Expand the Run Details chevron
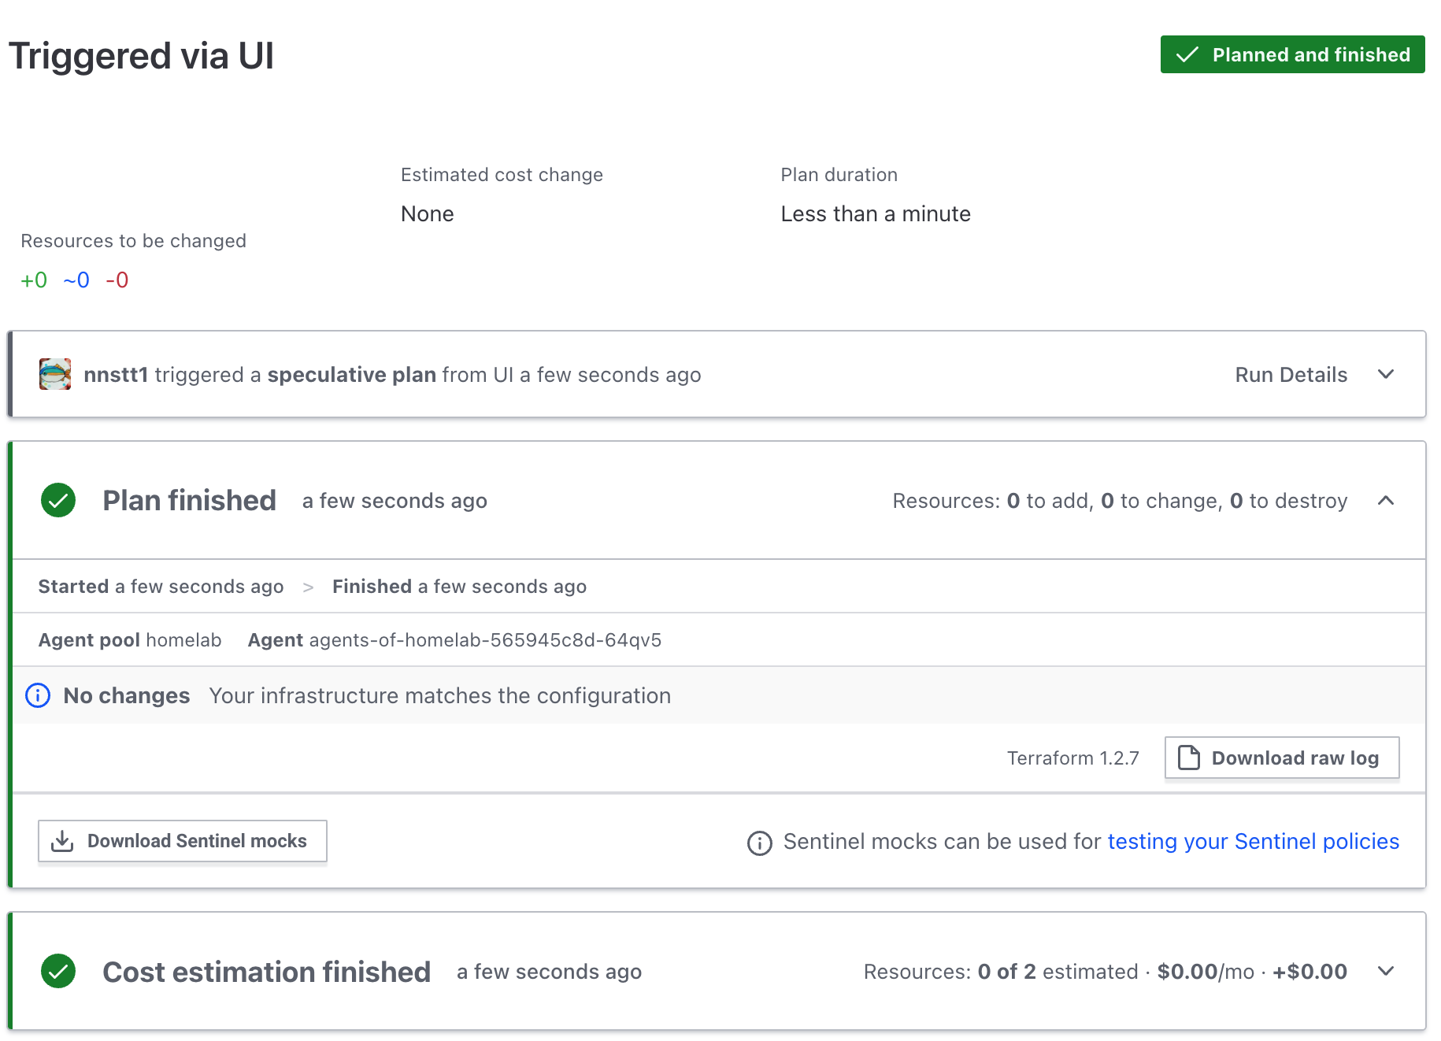 [x=1386, y=375]
